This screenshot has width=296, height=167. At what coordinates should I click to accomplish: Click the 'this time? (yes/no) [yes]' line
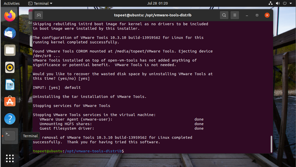click(61, 78)
